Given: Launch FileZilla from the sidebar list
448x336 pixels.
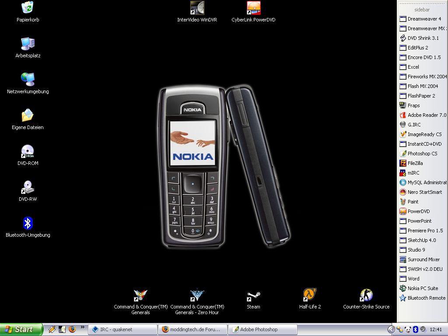Looking at the screenshot, I should (x=415, y=163).
